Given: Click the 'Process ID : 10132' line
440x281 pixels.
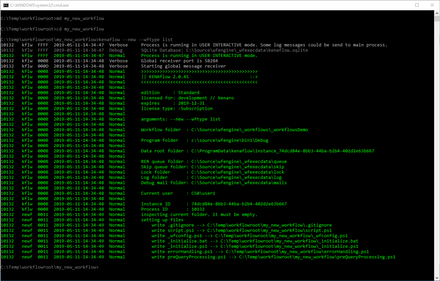Looking at the screenshot, I should tap(173, 209).
